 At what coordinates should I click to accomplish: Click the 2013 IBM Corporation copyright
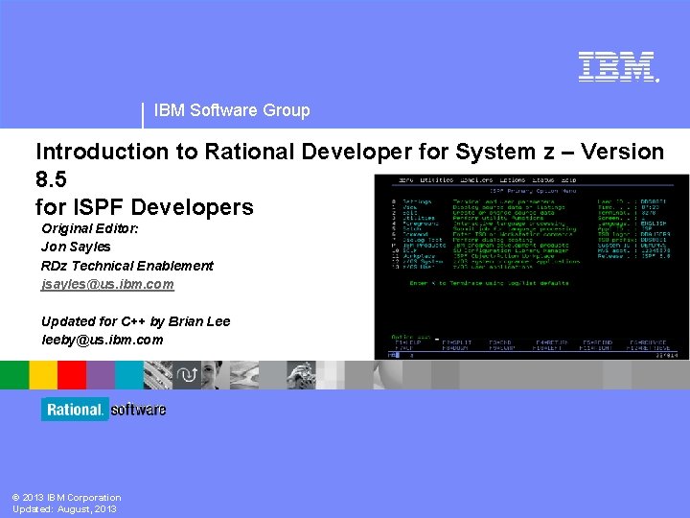click(66, 498)
